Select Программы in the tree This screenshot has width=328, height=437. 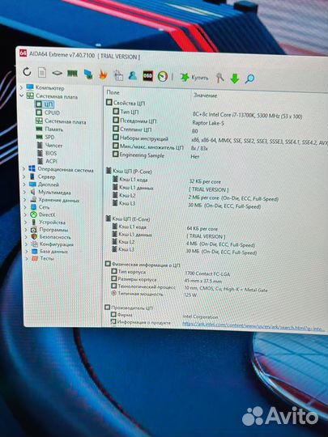49,230
